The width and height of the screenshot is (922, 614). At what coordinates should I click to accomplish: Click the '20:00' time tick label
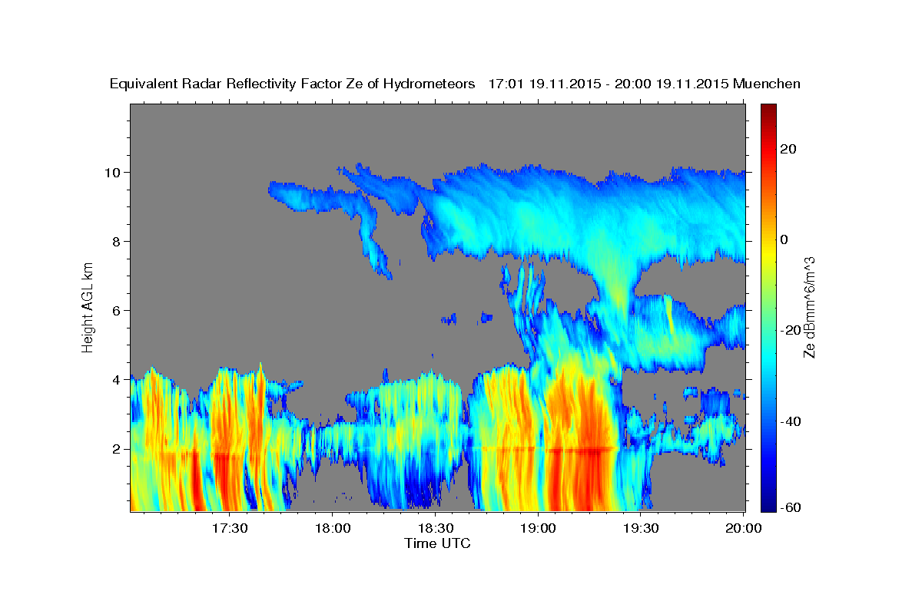744,529
